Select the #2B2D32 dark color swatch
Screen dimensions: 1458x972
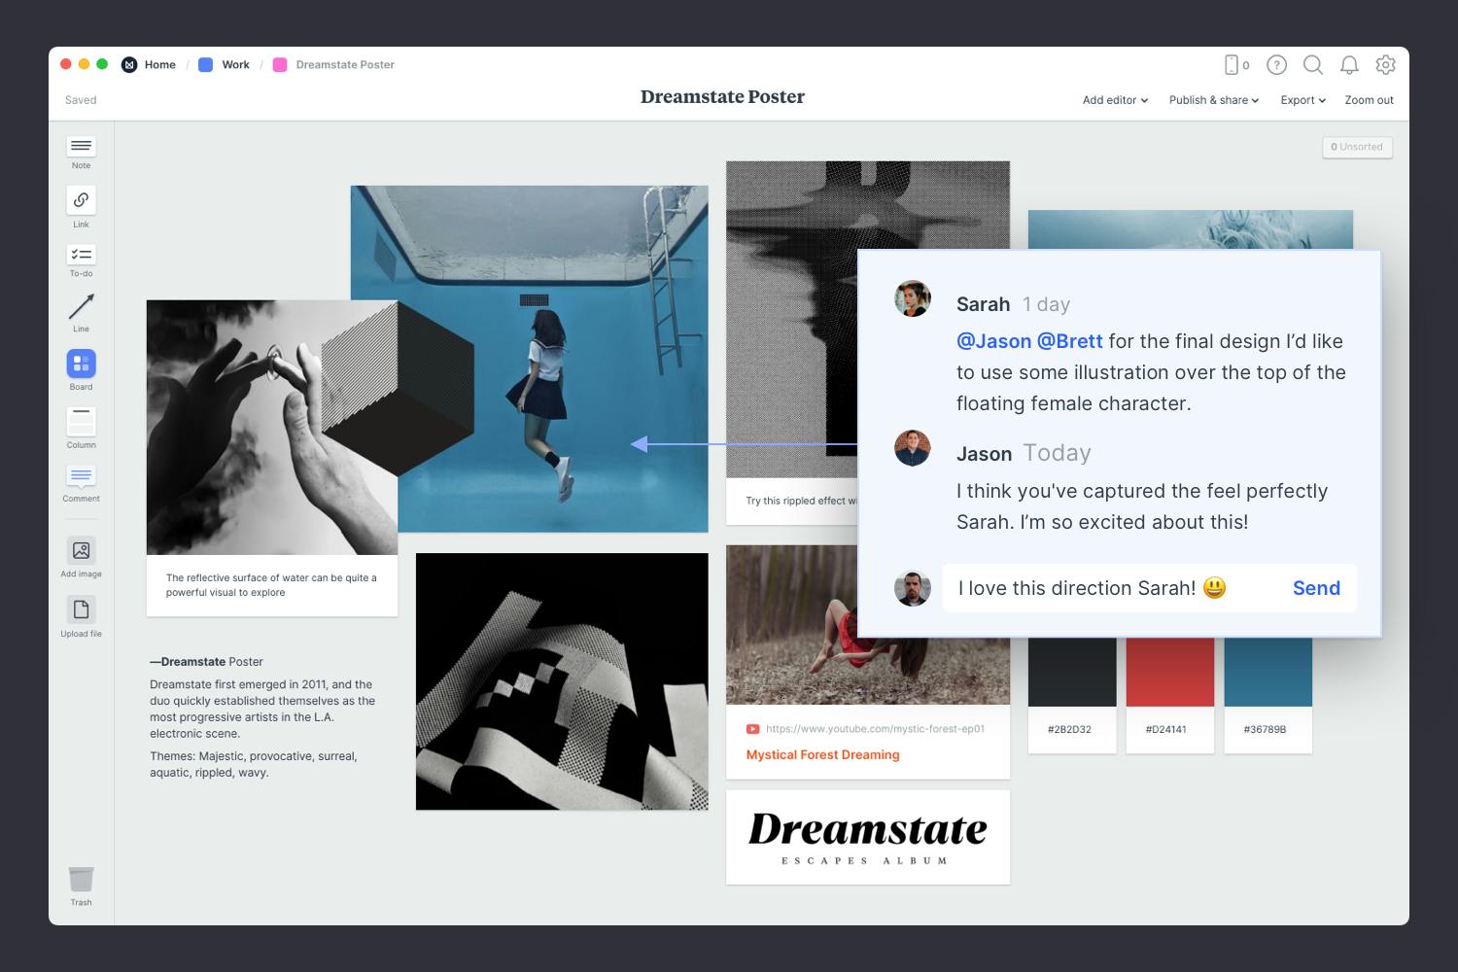coord(1072,672)
